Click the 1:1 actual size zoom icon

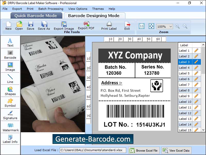[x=141, y=26]
